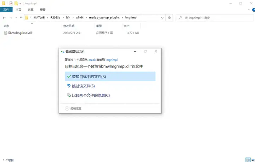Switch to details view icon in status bar
Image resolution: width=255 pixels, height=162 pixels.
248,160
